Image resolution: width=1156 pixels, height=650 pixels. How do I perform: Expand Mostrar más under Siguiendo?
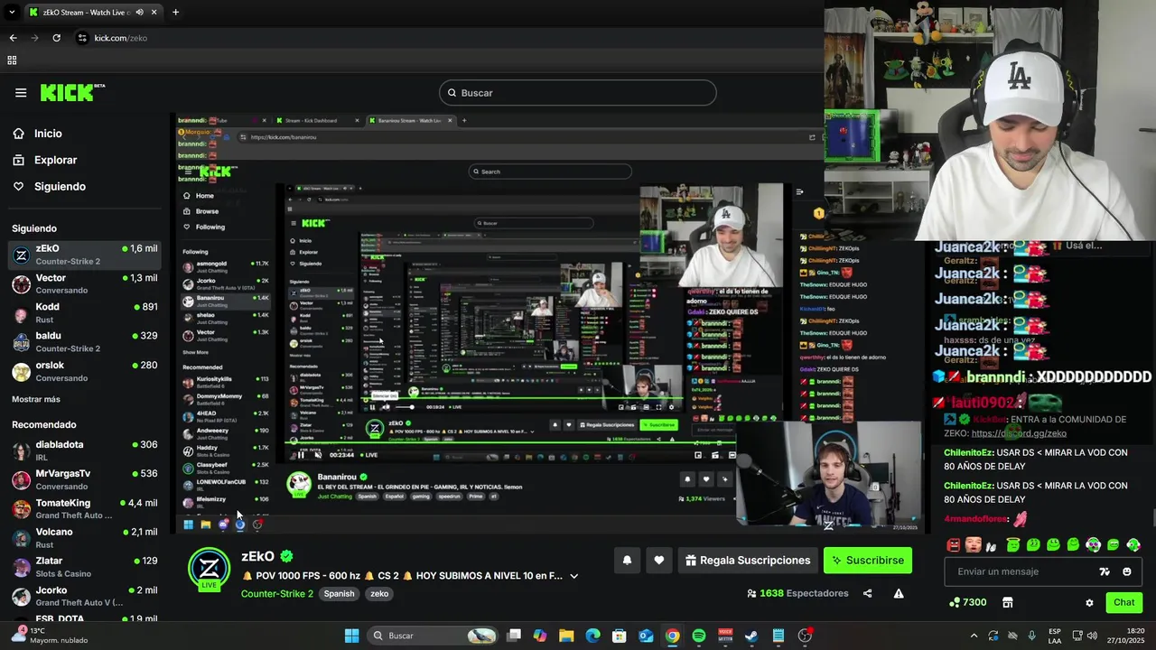(36, 399)
